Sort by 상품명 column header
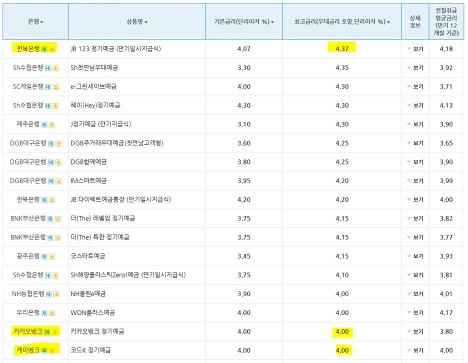Screen dimensions: 468x363 pos(136,21)
